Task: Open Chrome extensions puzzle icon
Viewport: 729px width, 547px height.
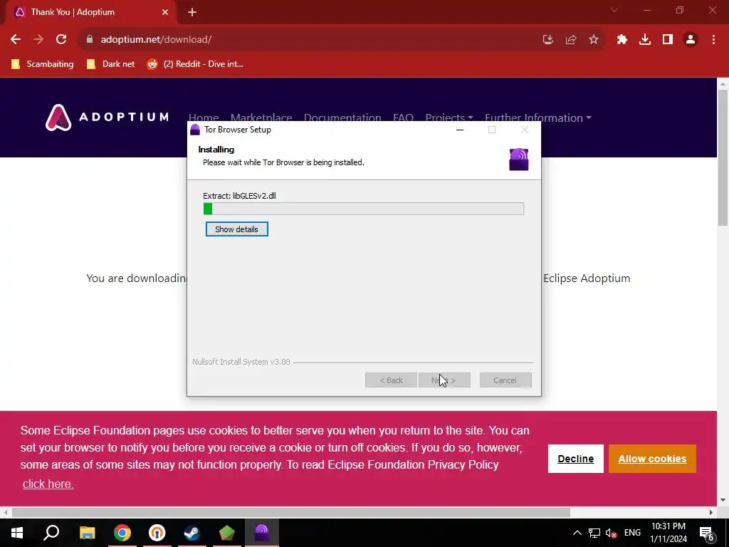Action: point(622,40)
